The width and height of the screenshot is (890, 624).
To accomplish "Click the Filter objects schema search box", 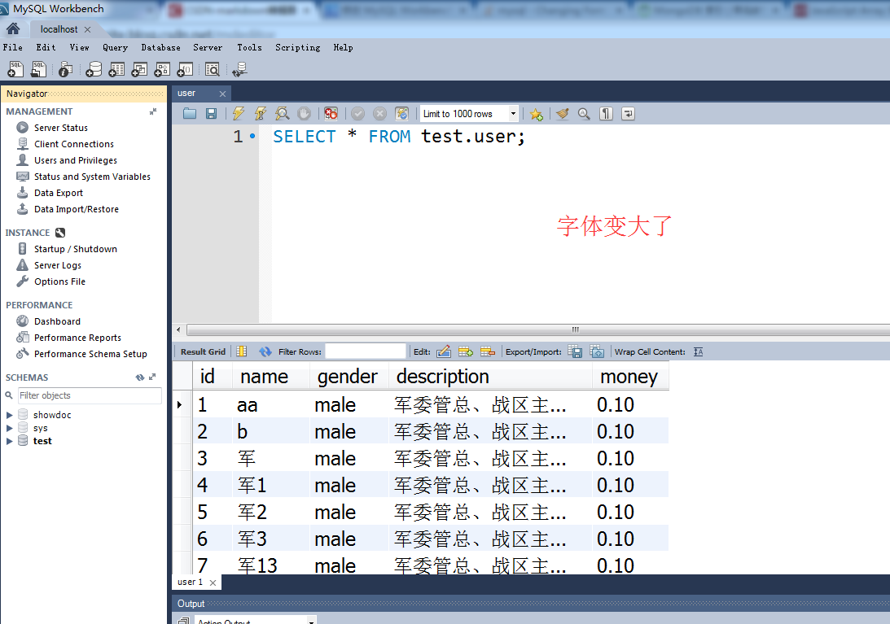I will (x=89, y=395).
